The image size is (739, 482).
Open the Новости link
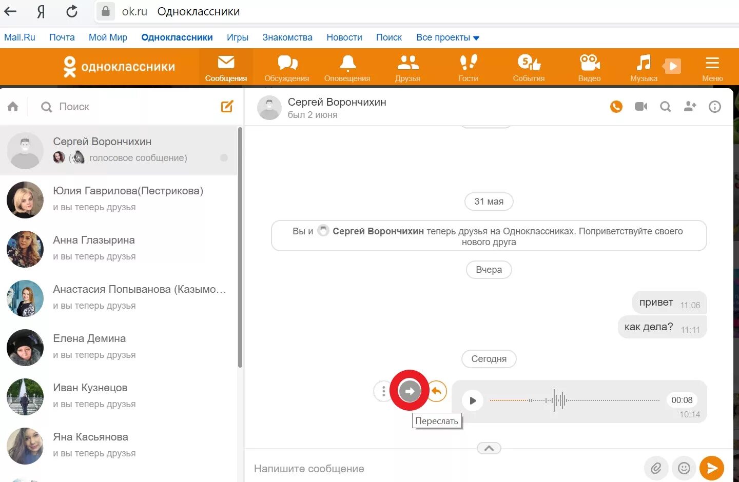[344, 37]
